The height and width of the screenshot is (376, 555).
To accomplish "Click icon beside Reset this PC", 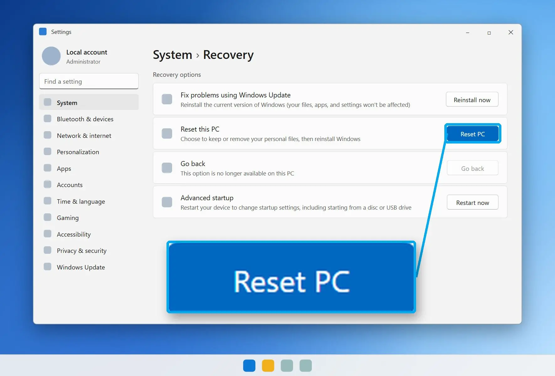I will click(167, 133).
